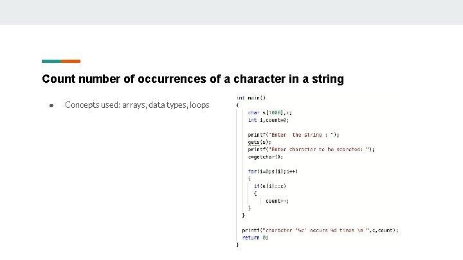This screenshot has height=260, width=463.
Task: Click the "c=getchar();" code line
Action: coord(265,157)
